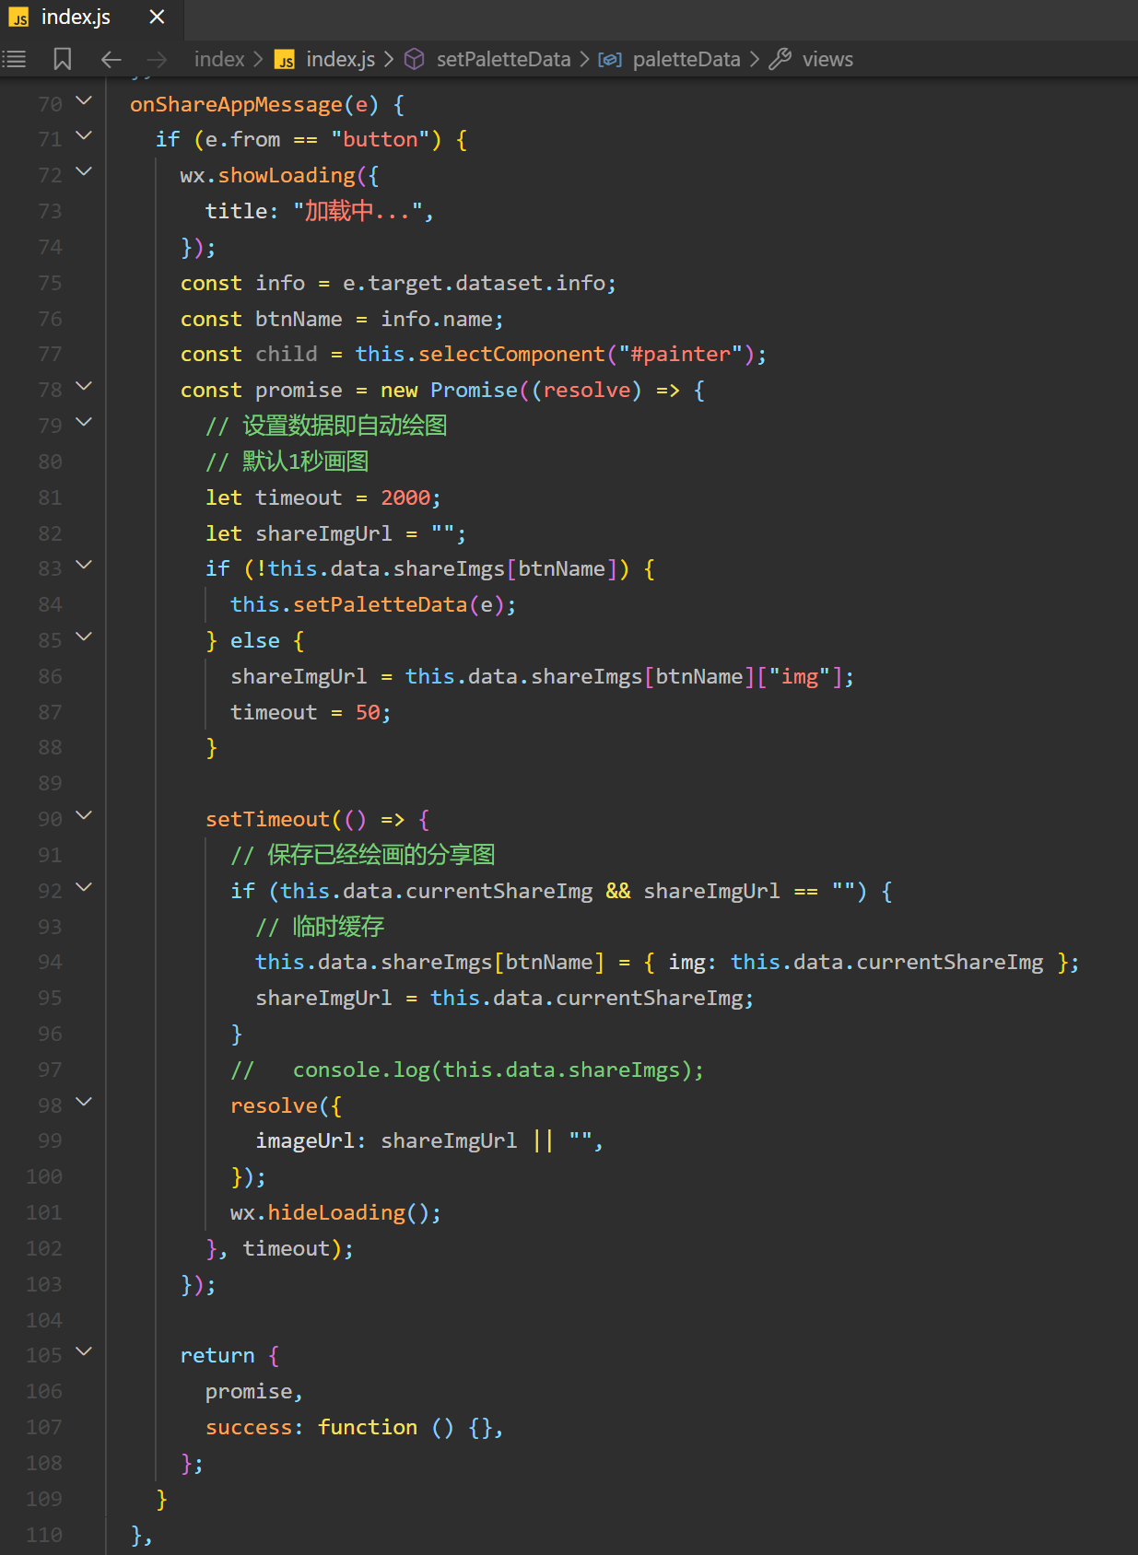The height and width of the screenshot is (1555, 1138).
Task: Select the views breadcrumb item
Action: [827, 60]
